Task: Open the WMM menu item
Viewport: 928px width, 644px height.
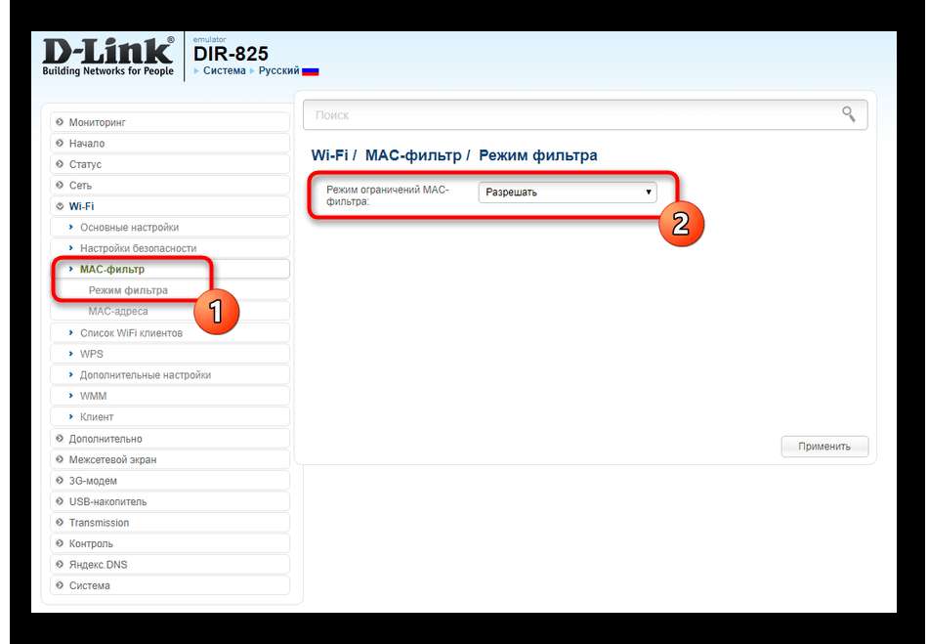Action: [x=170, y=396]
